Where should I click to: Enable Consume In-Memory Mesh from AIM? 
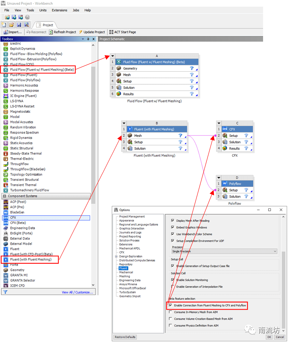[170, 312]
